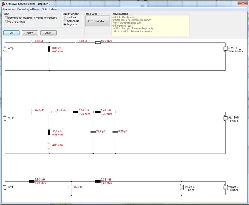Uncheck the View for printing checkbox
Viewport: 249px width, 205px height.
(6, 22)
